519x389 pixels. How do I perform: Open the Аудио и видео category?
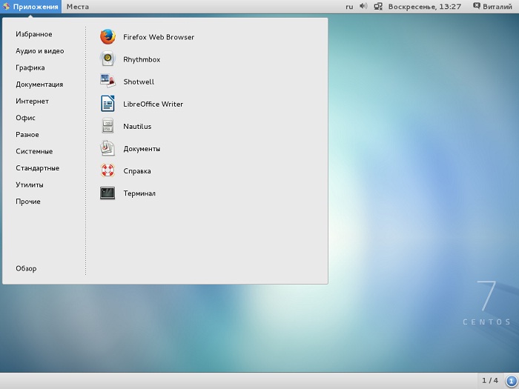(40, 51)
